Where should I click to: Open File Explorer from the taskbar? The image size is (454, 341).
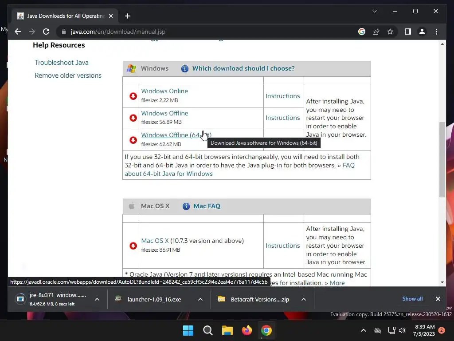[227, 330]
